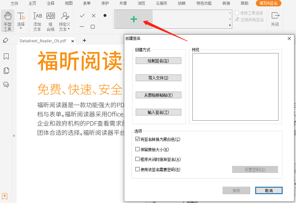The width and height of the screenshot is (296, 203).
Task: Select the filled dot symbol tool
Action: [x=105, y=16]
